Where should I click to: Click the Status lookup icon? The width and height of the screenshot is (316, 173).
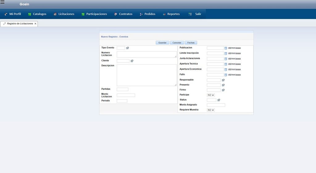coord(219,100)
